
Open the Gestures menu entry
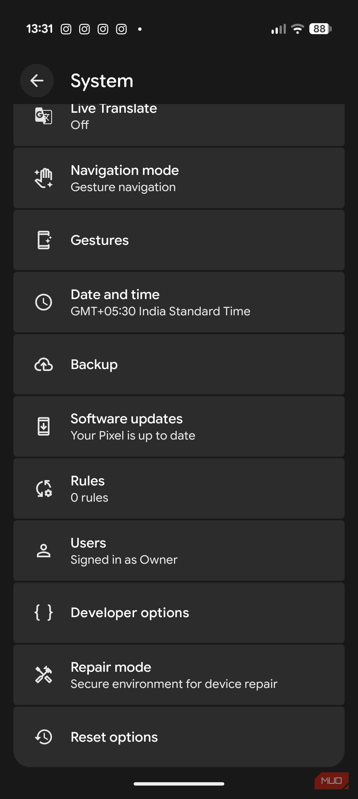coord(100,240)
